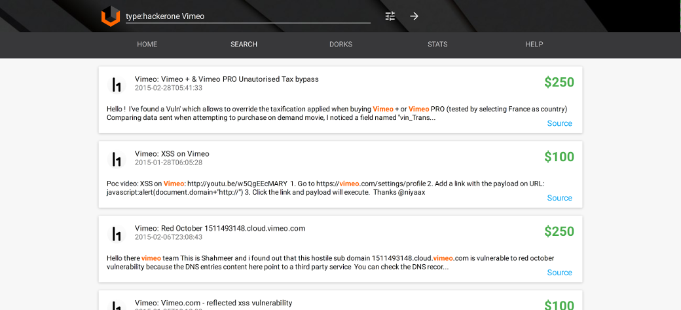
Task: Open the 'Vimeo: XSS on Vimeo' title
Action: pos(172,154)
